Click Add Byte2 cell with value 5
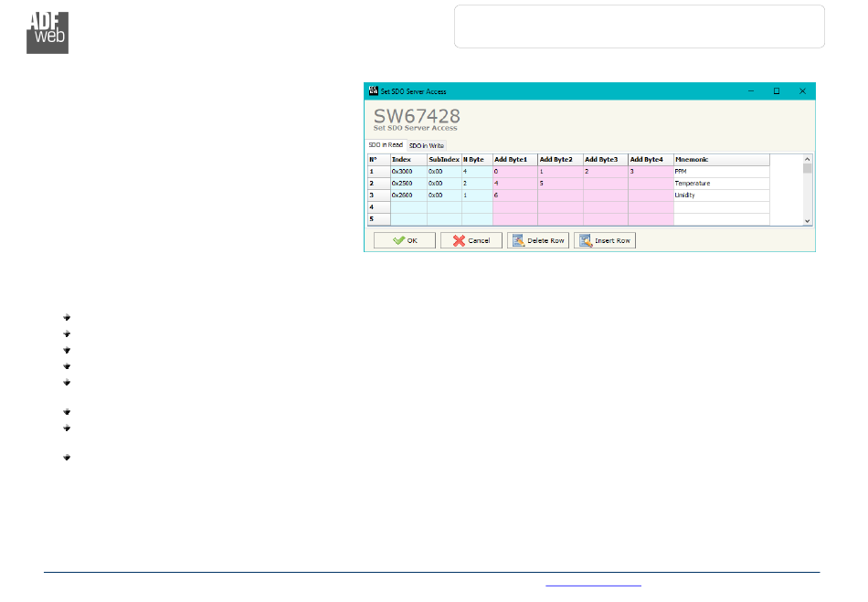This screenshot has height=602, width=868. 560,183
